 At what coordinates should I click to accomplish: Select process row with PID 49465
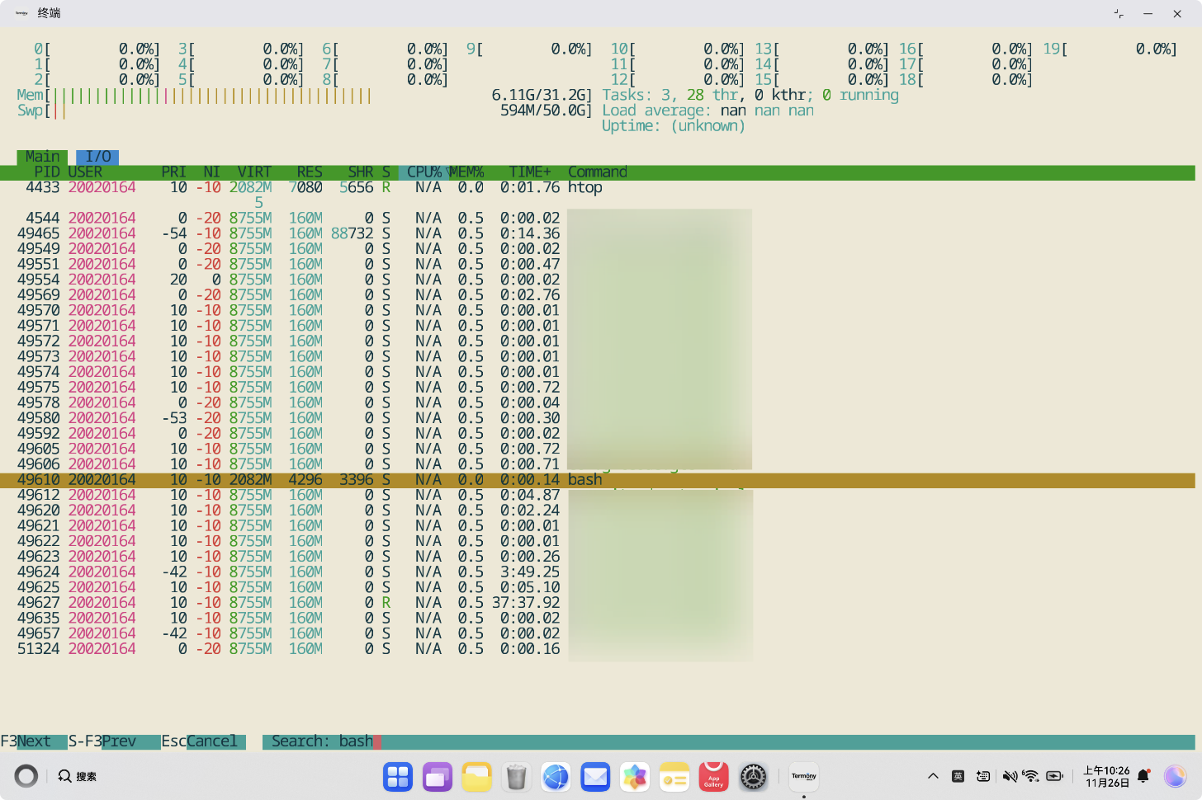(x=598, y=233)
